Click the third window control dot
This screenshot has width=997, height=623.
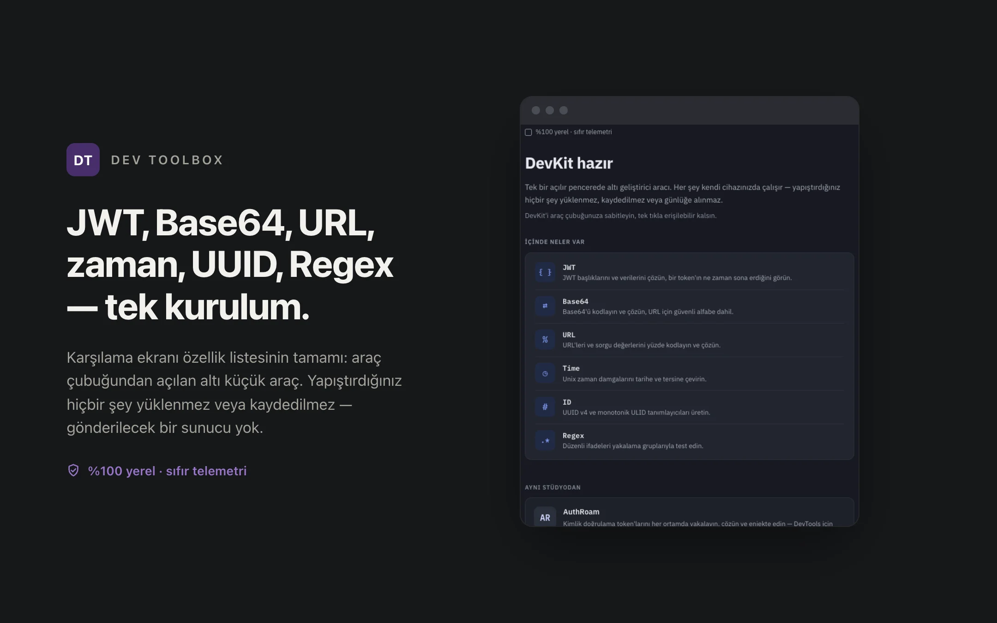click(564, 110)
